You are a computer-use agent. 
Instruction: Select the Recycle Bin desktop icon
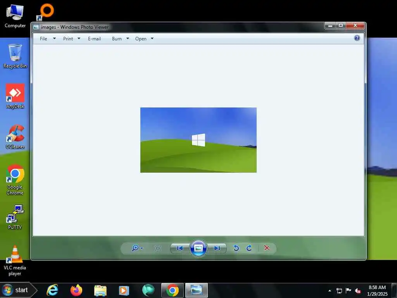(x=15, y=56)
